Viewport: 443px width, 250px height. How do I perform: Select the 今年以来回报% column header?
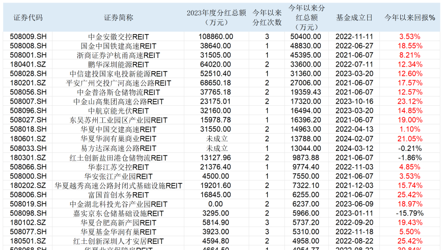click(x=410, y=18)
